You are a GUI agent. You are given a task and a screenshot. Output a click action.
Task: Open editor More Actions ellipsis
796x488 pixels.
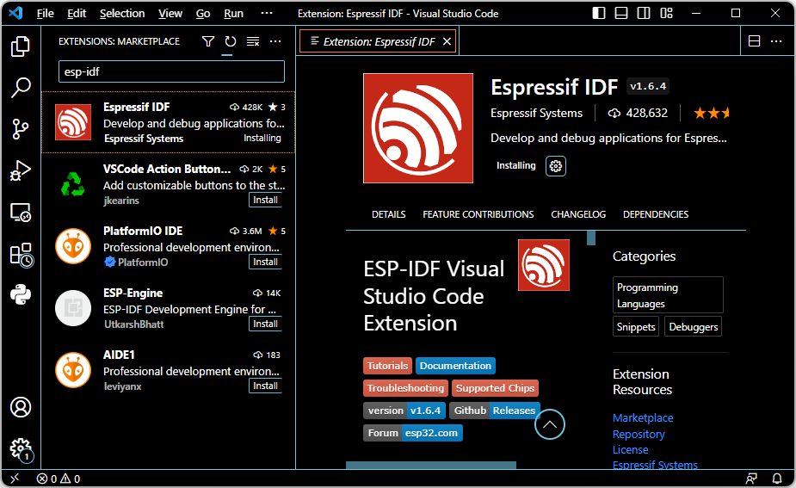[x=776, y=41]
